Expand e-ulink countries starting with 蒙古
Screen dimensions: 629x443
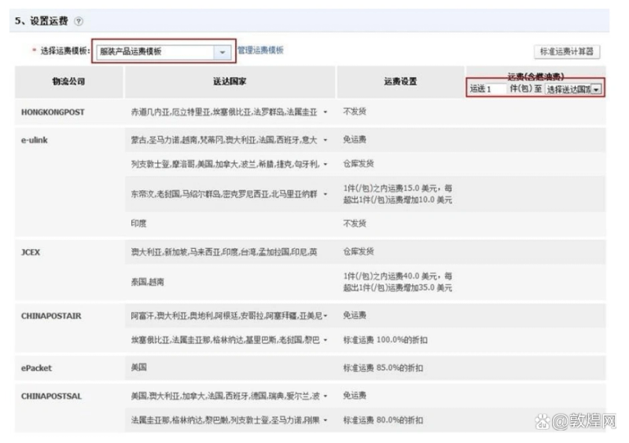[x=326, y=141]
